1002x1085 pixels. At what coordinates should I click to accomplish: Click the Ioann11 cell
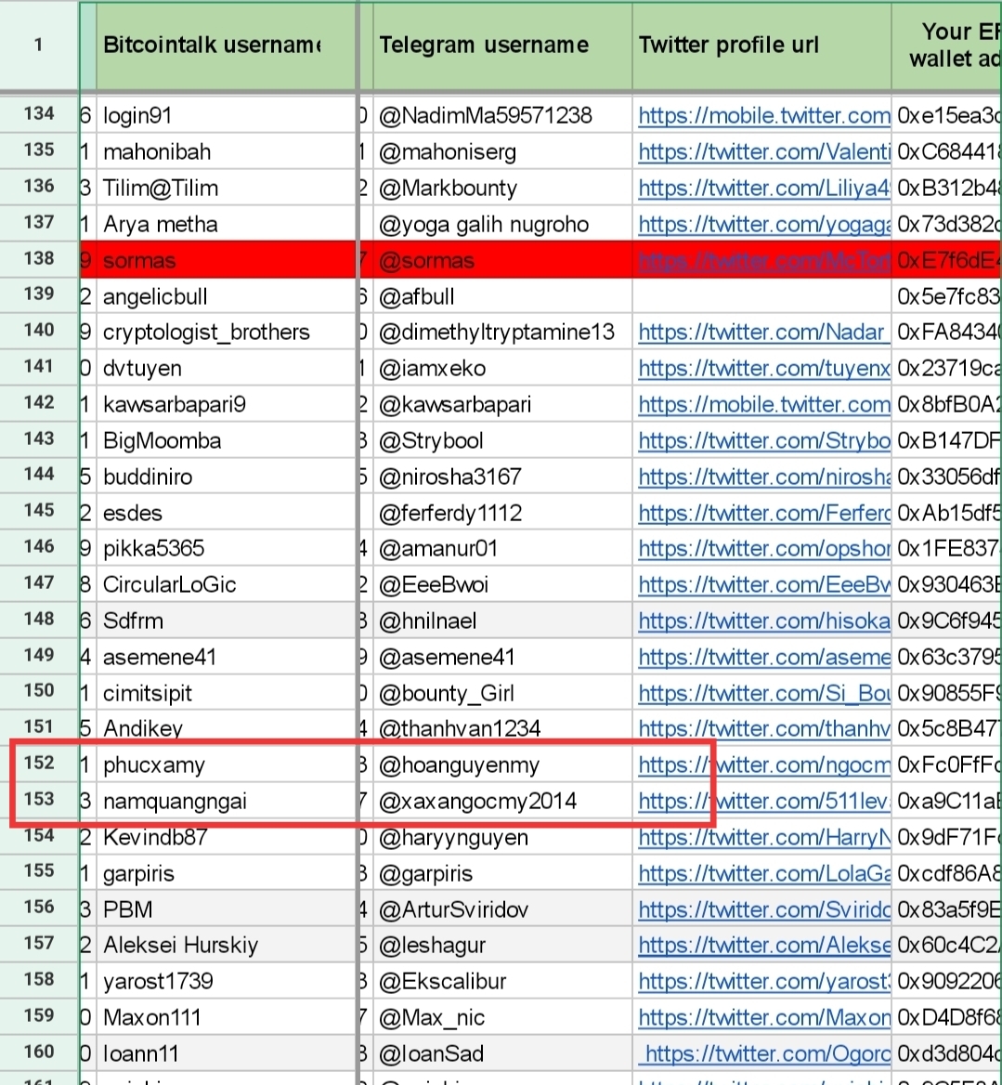pos(226,1053)
